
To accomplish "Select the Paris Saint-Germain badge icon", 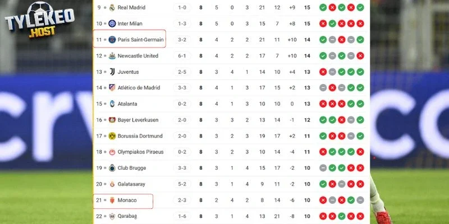I will tap(112, 40).
